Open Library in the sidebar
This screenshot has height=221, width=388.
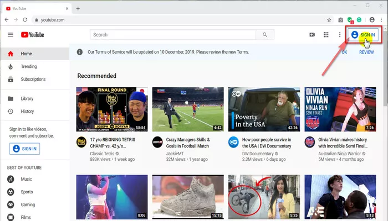pos(35,99)
